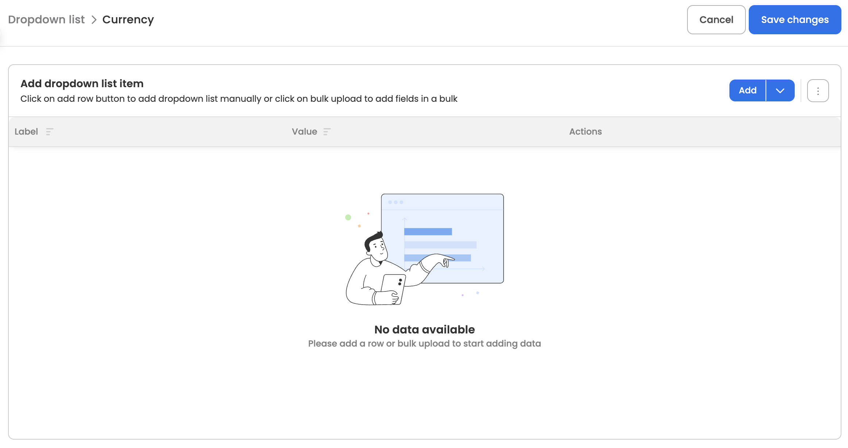The width and height of the screenshot is (848, 448).
Task: Sort by the Label column header
Action: [x=26, y=132]
